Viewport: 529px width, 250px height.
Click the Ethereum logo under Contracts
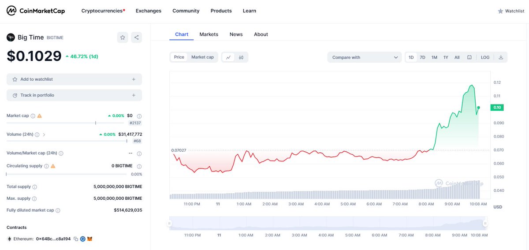point(10,239)
